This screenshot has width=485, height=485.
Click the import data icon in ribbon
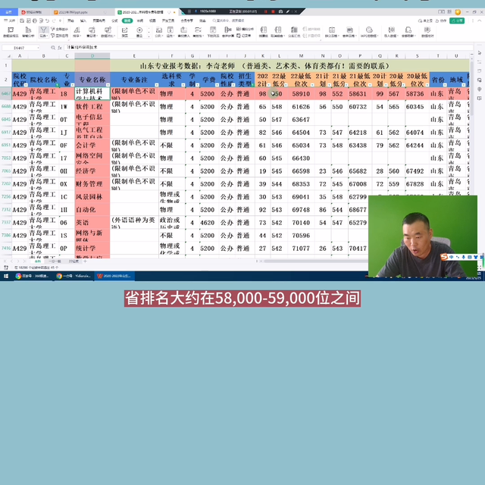pos(391,30)
